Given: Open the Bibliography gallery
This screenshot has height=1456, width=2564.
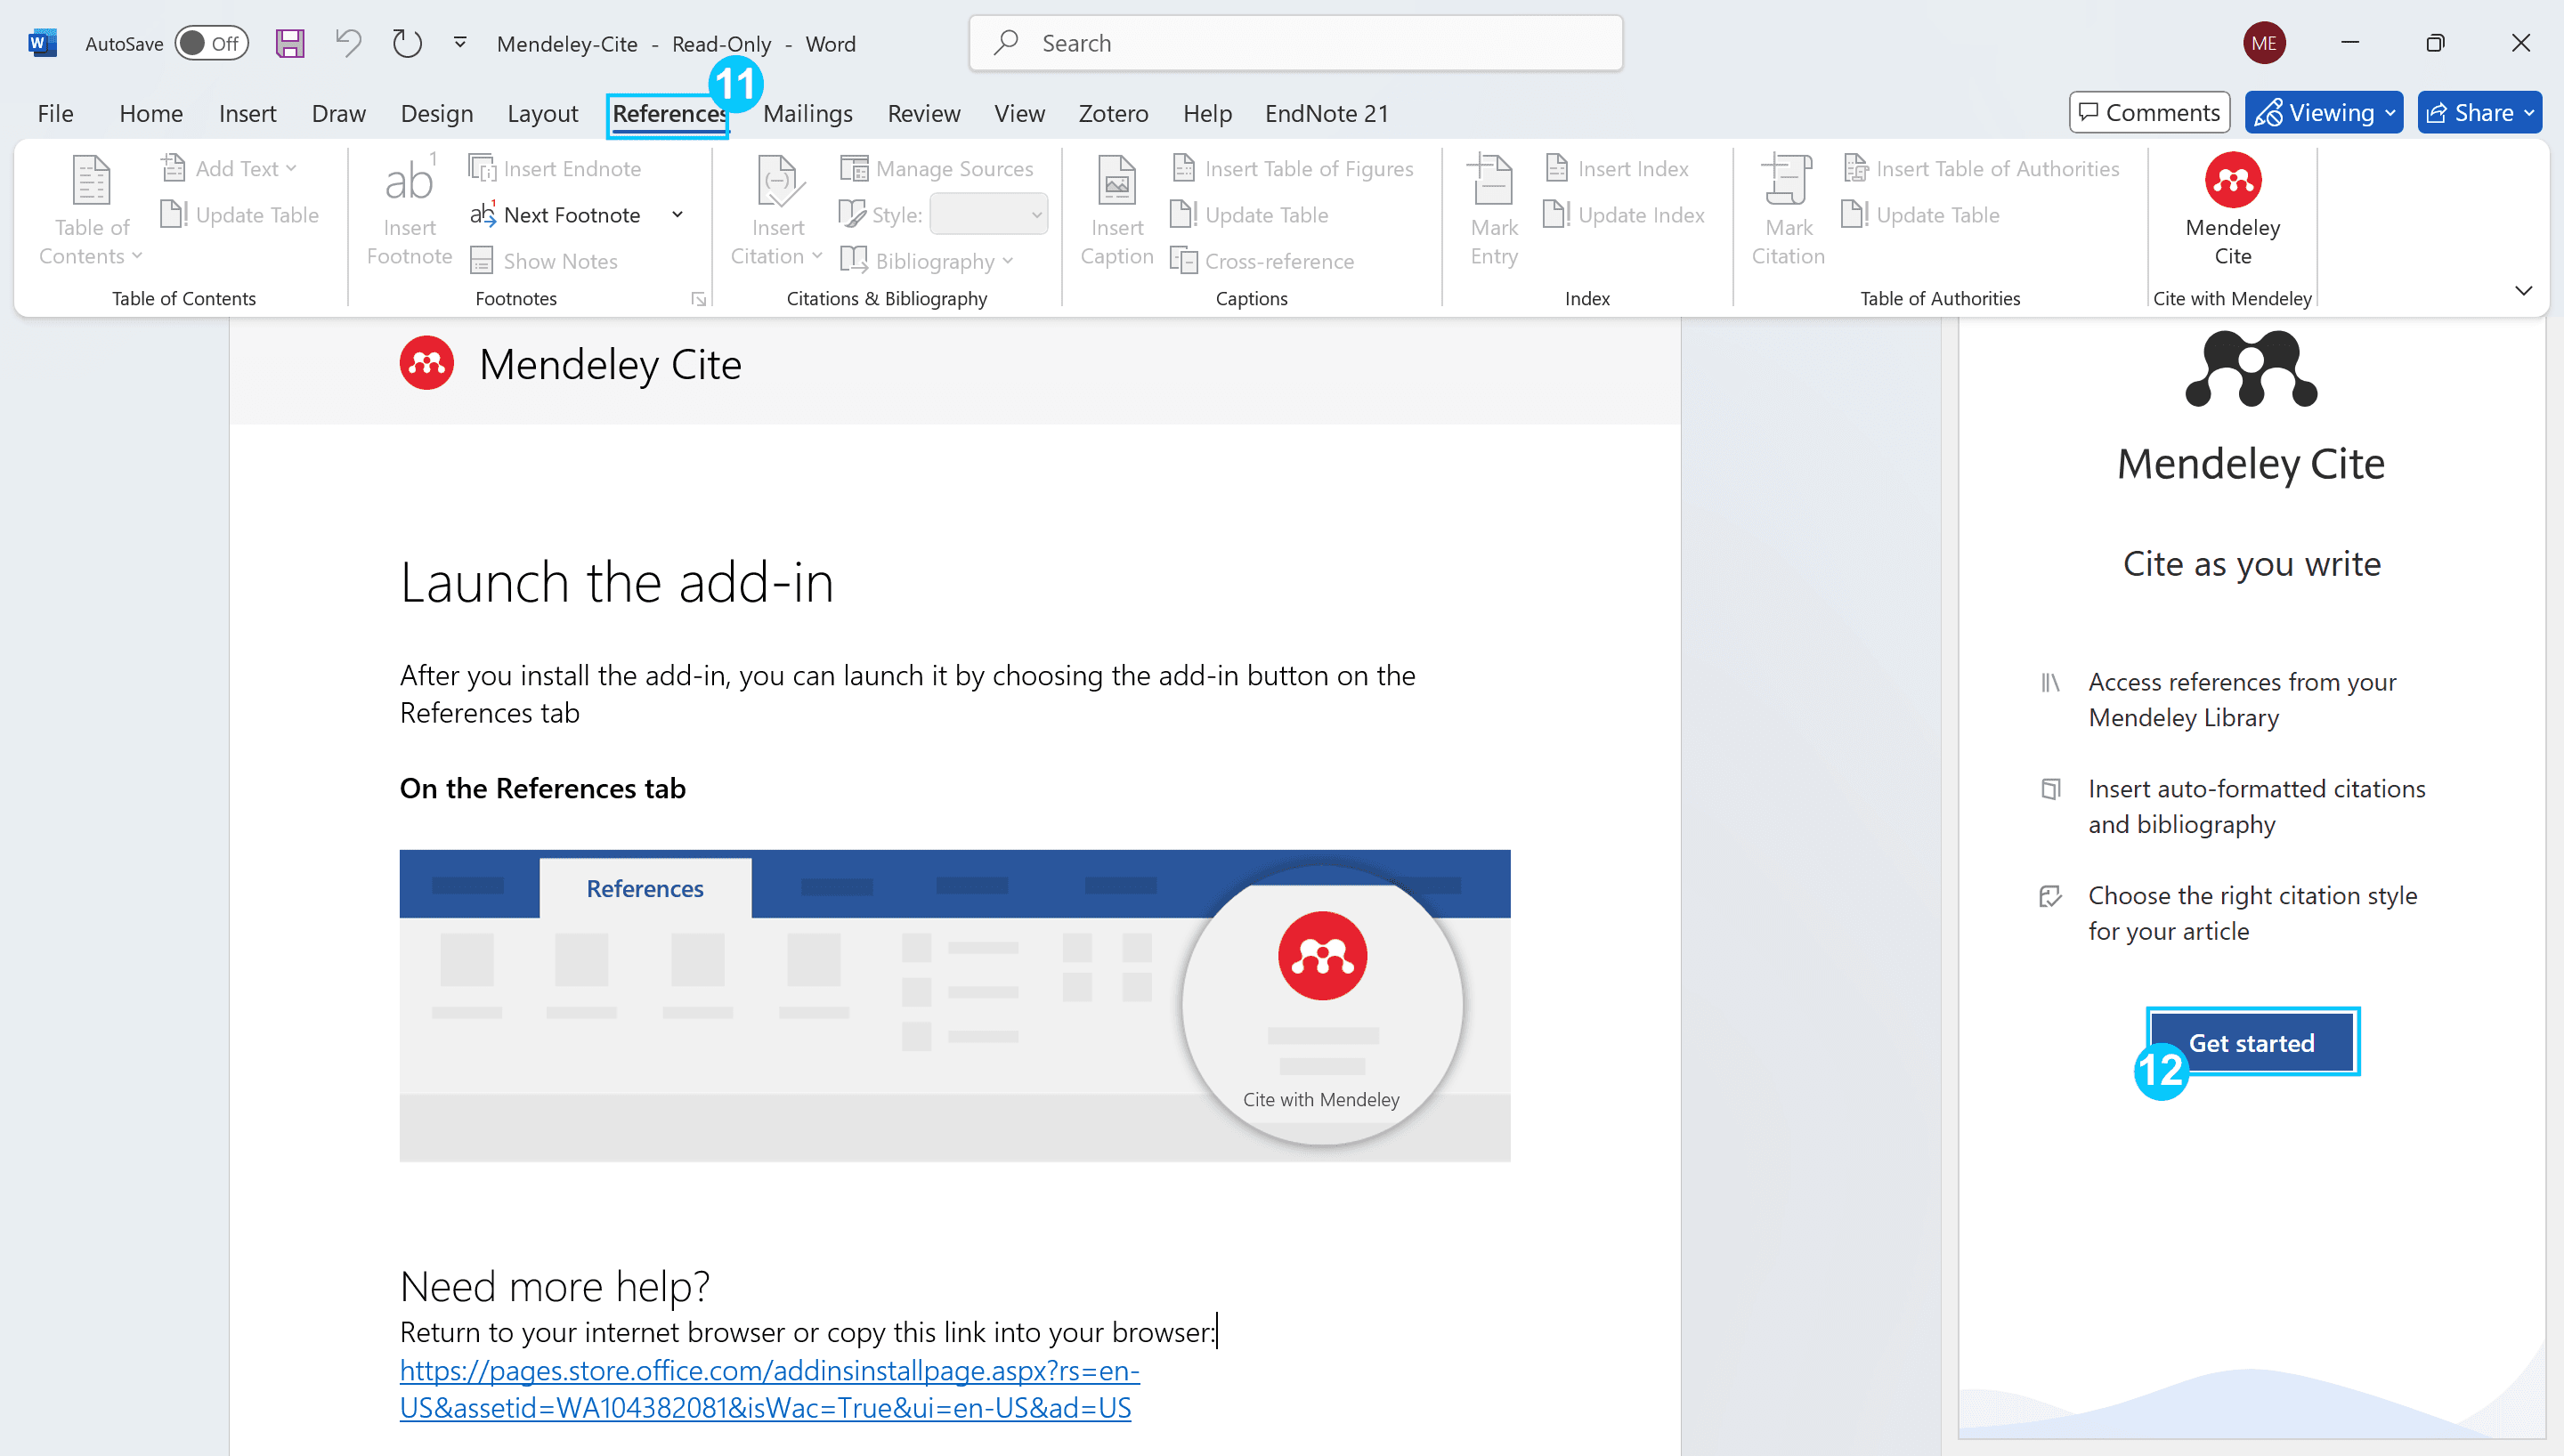Looking at the screenshot, I should (927, 260).
